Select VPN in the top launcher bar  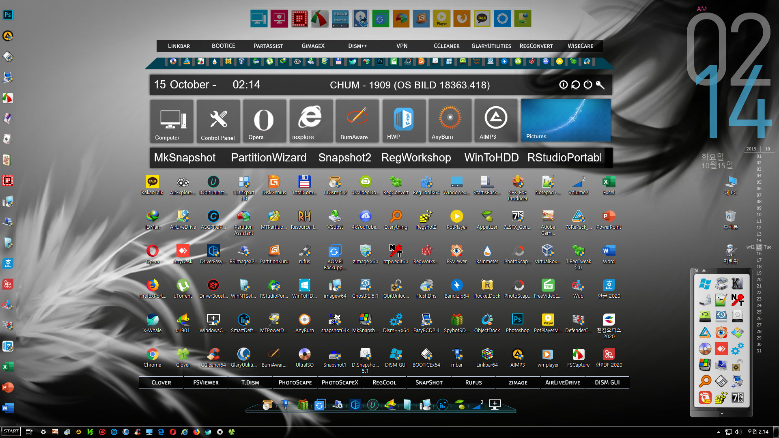point(402,46)
